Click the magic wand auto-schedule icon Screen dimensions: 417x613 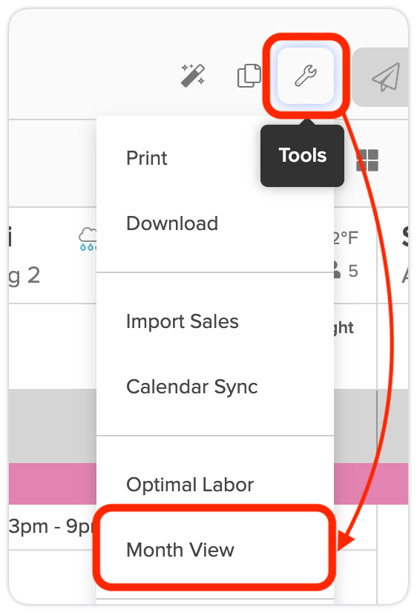coord(193,75)
